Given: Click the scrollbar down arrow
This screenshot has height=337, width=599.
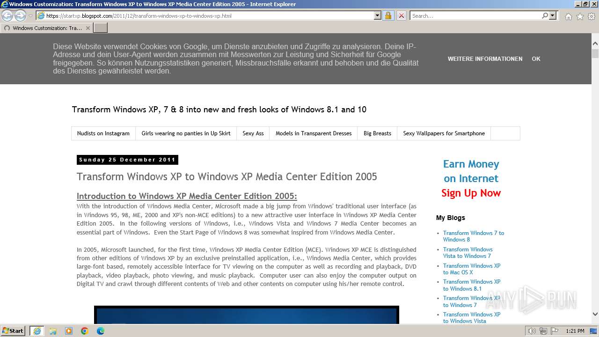Looking at the screenshot, I should point(595,315).
